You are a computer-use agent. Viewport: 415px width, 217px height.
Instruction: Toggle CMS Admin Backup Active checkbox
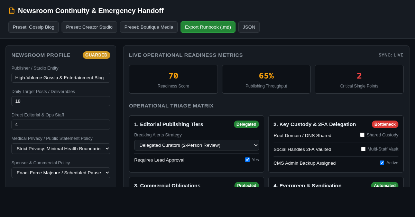pyautogui.click(x=382, y=163)
